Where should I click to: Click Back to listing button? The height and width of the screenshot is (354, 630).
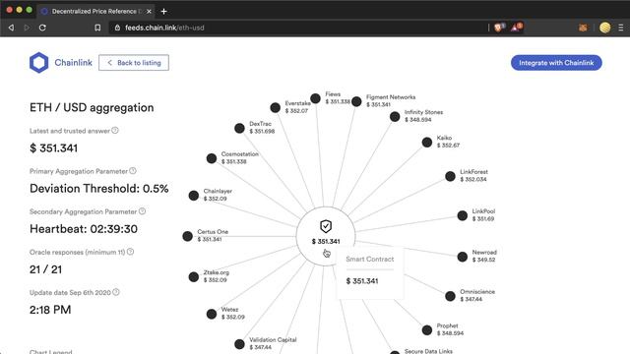tap(134, 63)
